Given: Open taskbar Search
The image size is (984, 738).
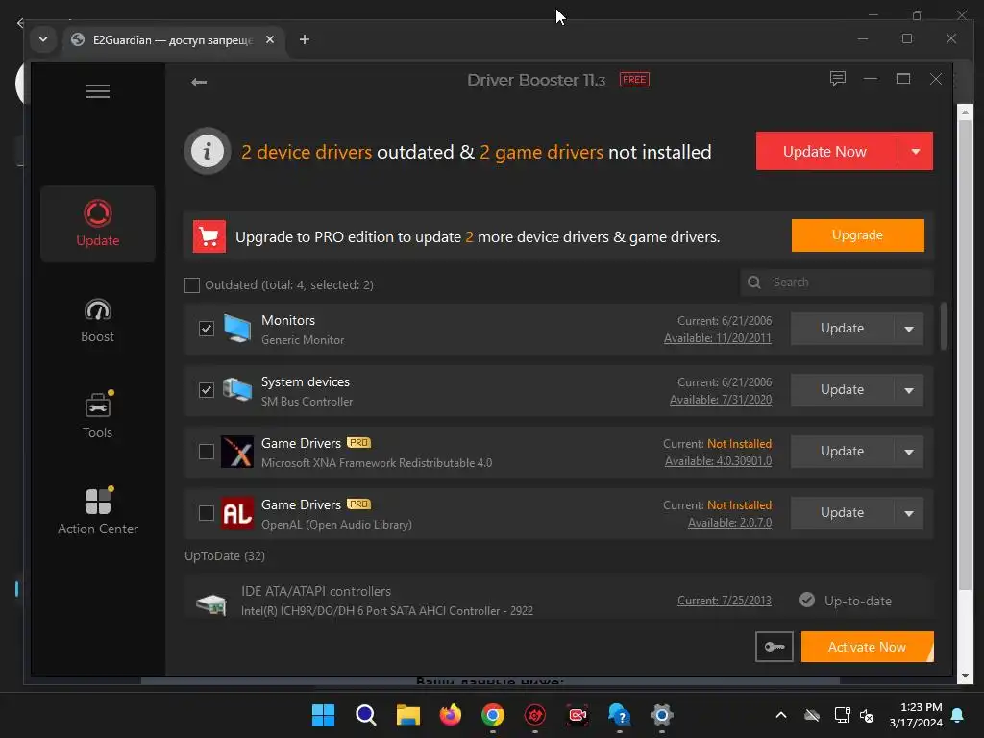Looking at the screenshot, I should tap(365, 715).
